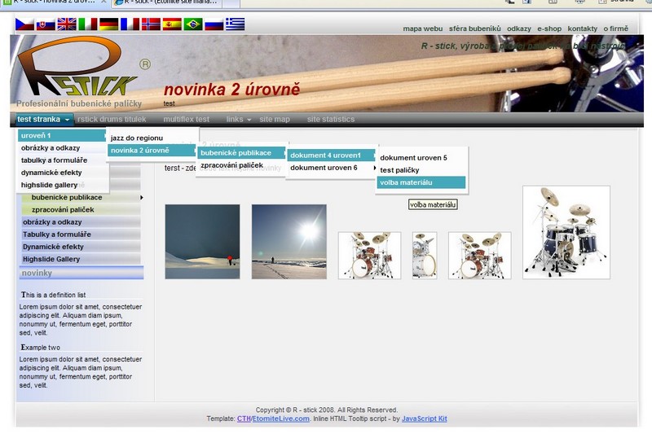This screenshot has height=434, width=652.
Task: Expand sidebar bubenické publikace arrow
Action: [141, 198]
